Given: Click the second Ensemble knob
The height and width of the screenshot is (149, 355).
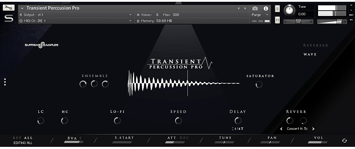Looking at the screenshot, I should coord(94,84).
